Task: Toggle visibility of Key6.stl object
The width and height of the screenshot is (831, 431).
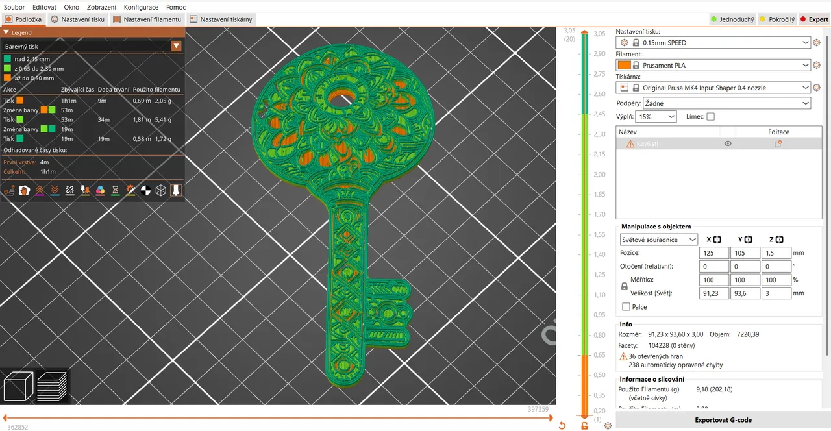Action: click(x=727, y=143)
